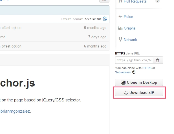This screenshot has height=134, width=174.
Task: Open the help question-mark icon beside Subversion
Action: point(134,72)
